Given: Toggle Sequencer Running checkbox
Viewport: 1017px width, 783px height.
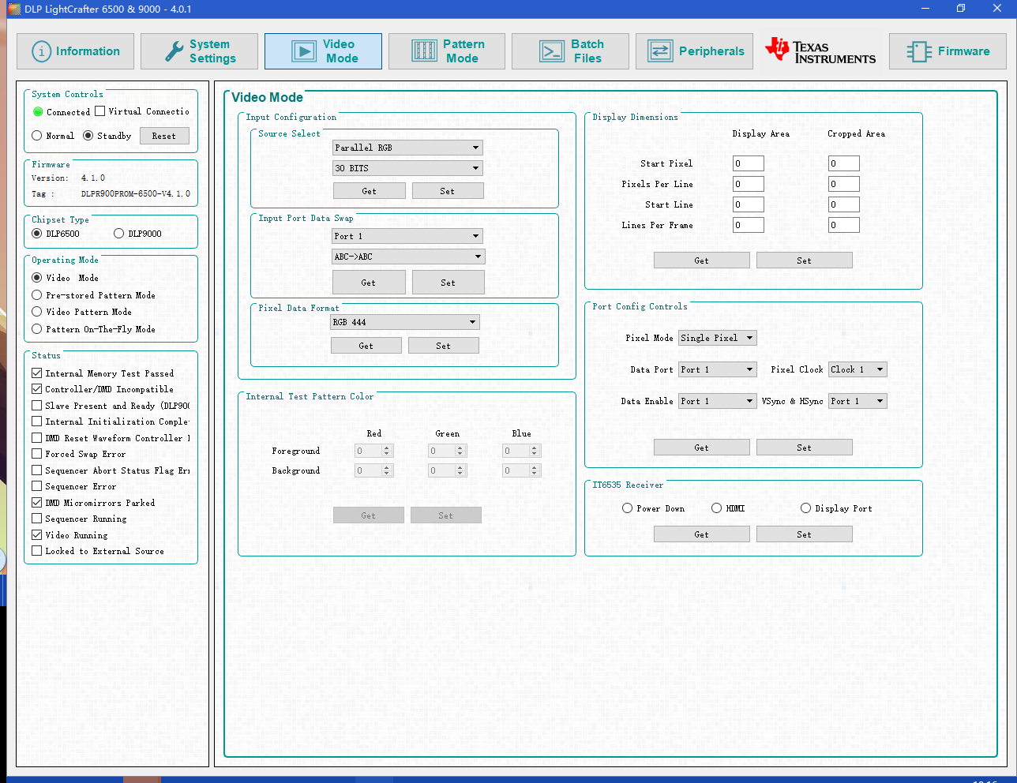Looking at the screenshot, I should (37, 519).
